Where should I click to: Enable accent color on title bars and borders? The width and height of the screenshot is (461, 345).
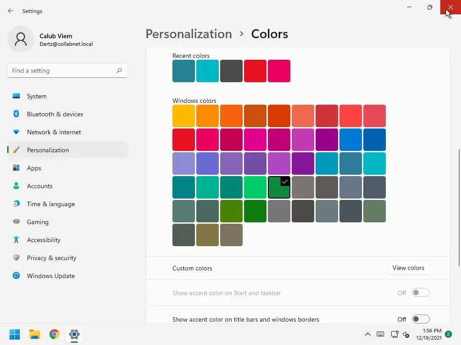tap(421, 319)
